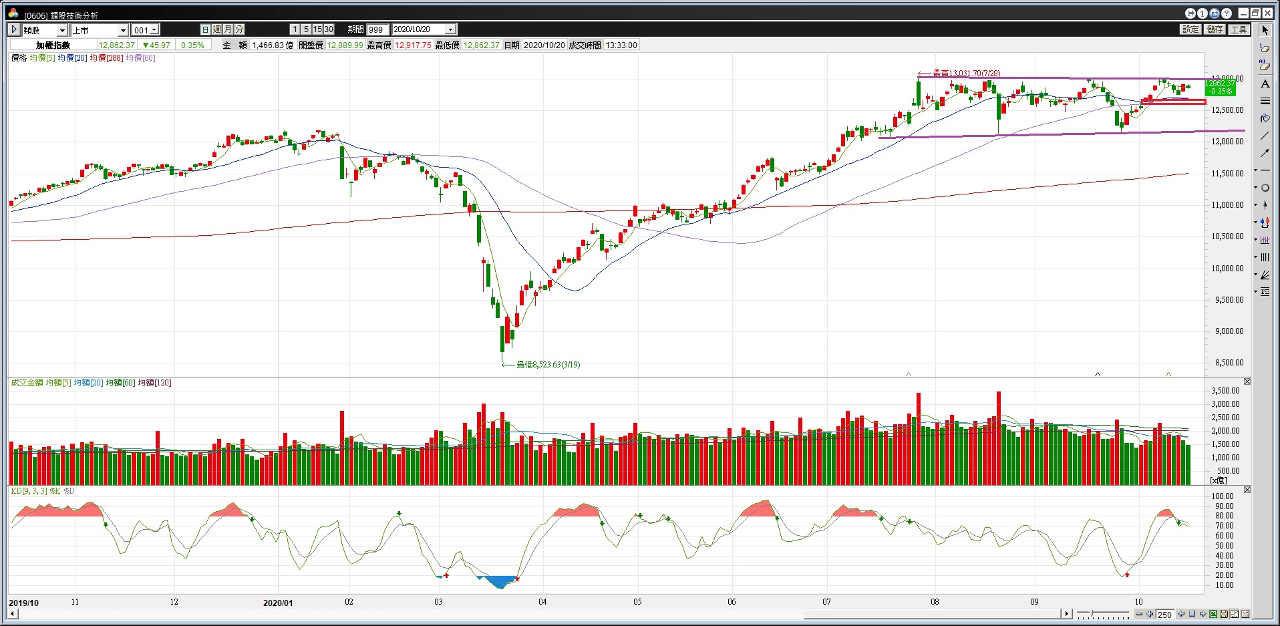This screenshot has width=1280, height=626.
Task: Select the circle drawing tool
Action: tap(1265, 188)
